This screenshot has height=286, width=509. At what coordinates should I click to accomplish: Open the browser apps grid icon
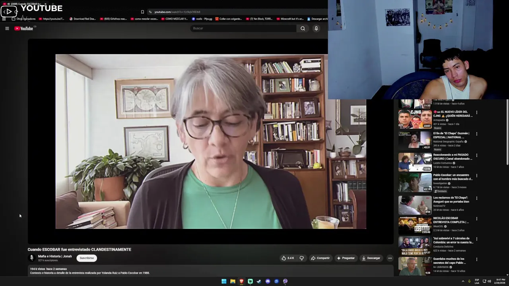(x=4, y=19)
